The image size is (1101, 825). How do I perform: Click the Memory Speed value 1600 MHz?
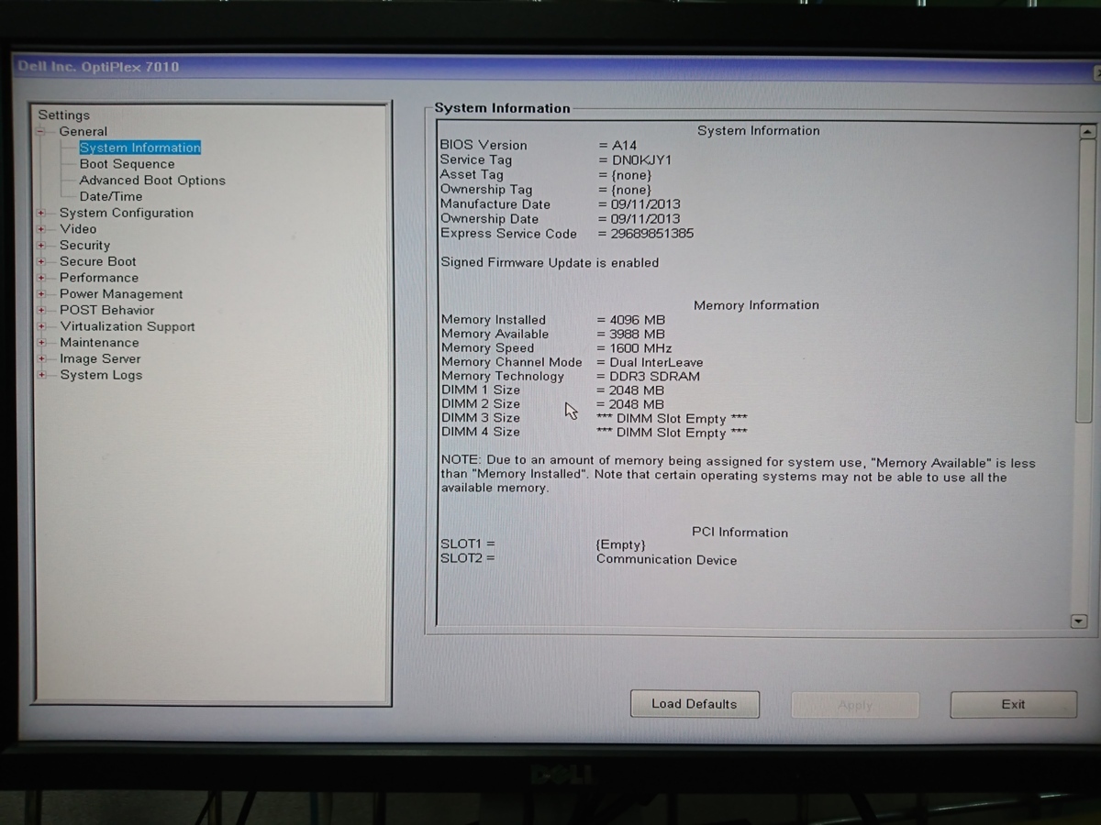point(640,348)
